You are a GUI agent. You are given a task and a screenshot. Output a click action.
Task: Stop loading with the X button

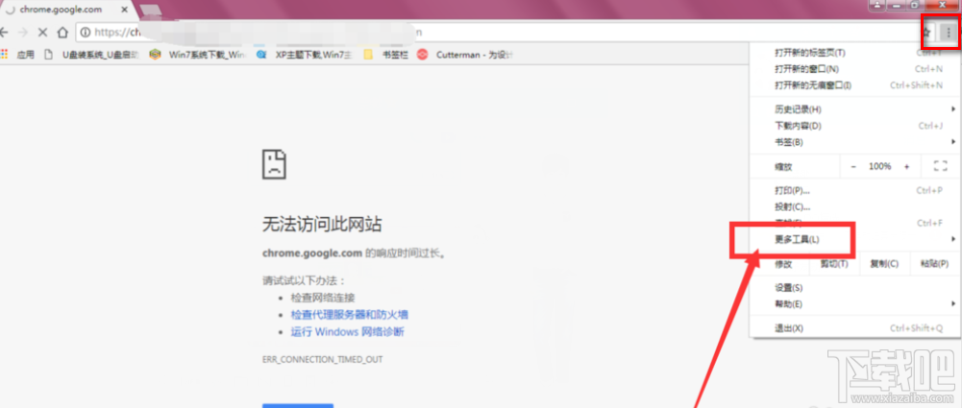(42, 32)
